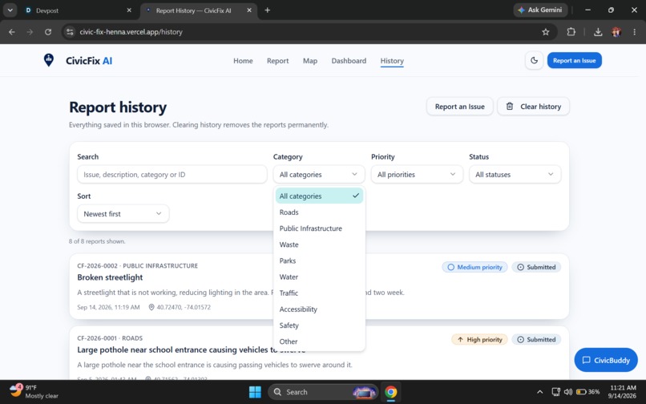Show hidden system tray icons chevron

click(539, 392)
